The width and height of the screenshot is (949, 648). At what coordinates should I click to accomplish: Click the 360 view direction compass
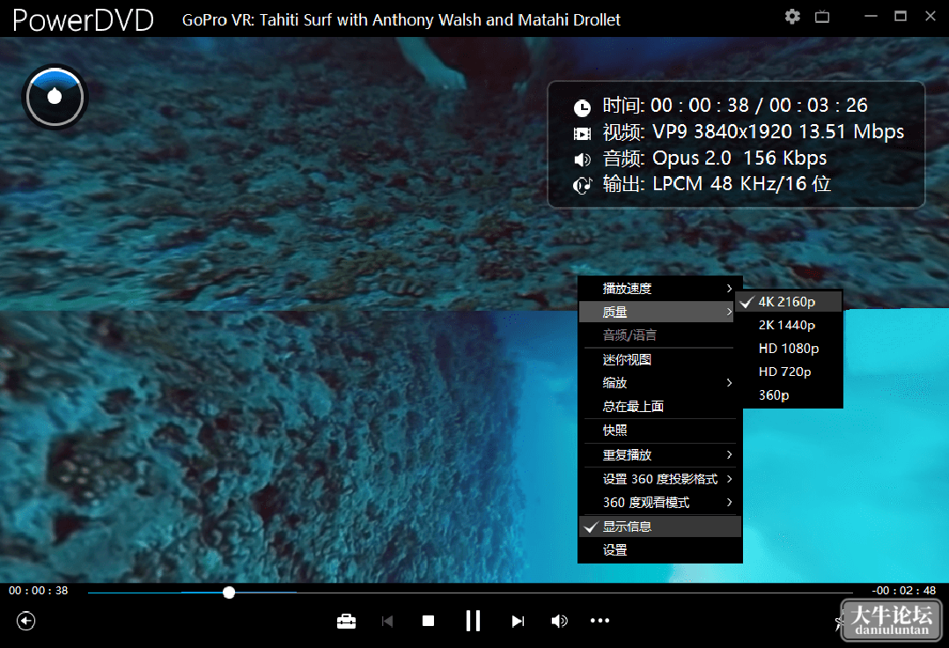[55, 97]
